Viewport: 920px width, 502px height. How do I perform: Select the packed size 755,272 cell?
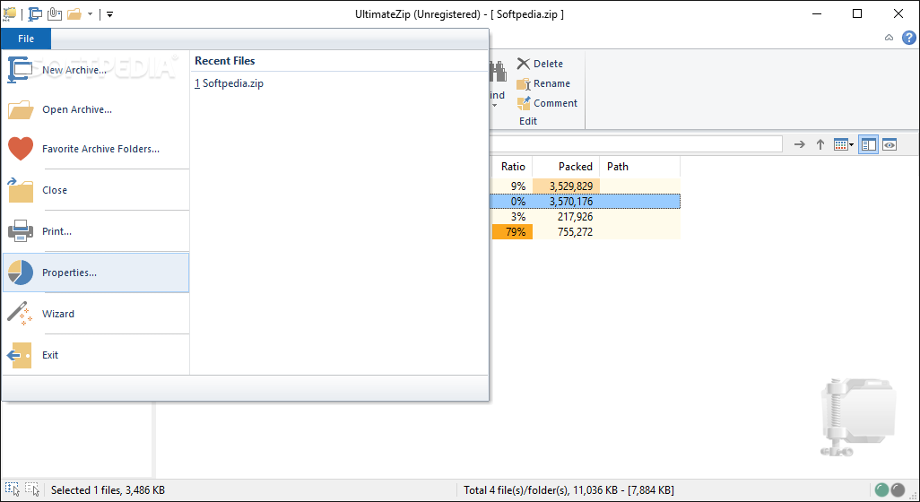[x=566, y=231]
